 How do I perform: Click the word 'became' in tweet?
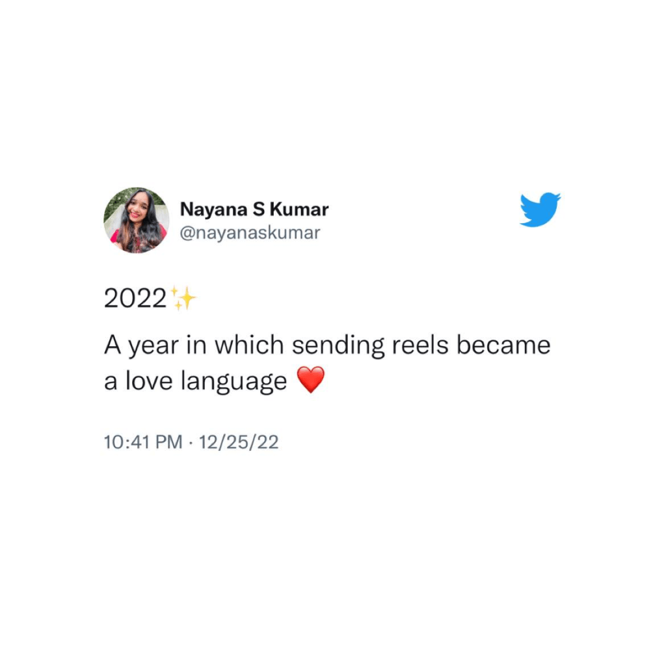[503, 345]
